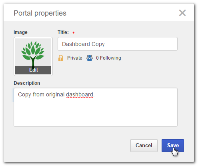Cancel the portal property changes

(x=144, y=146)
